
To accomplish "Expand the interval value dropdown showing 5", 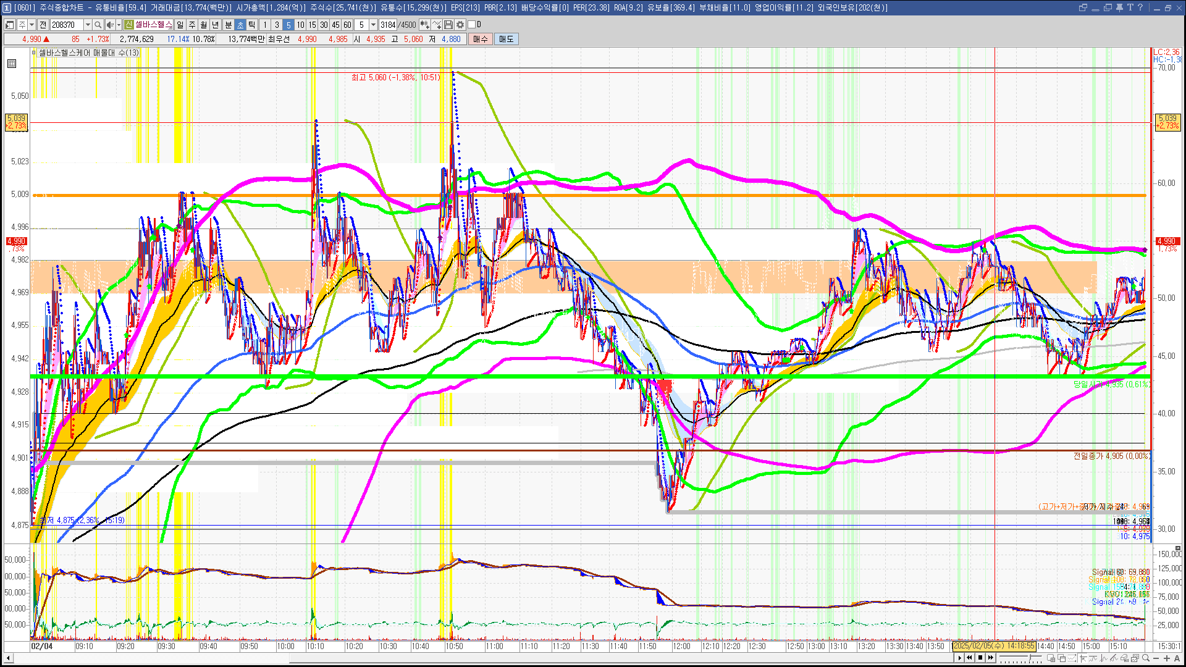I will click(373, 25).
